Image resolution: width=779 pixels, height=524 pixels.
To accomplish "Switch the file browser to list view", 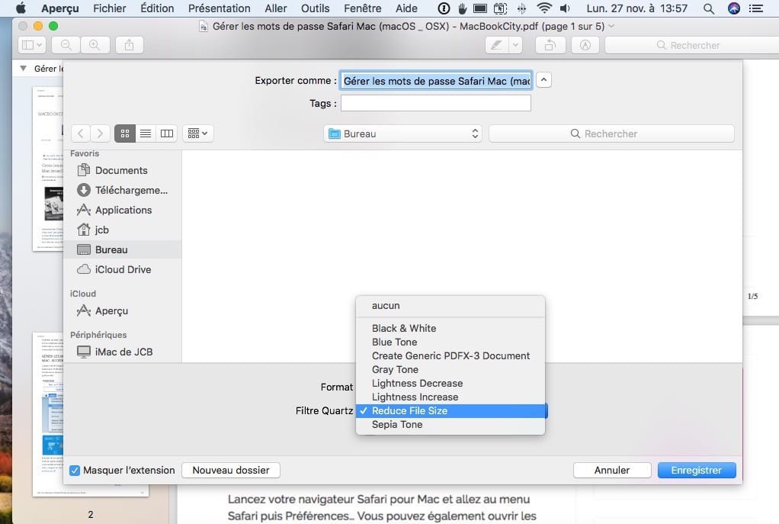I will [146, 133].
